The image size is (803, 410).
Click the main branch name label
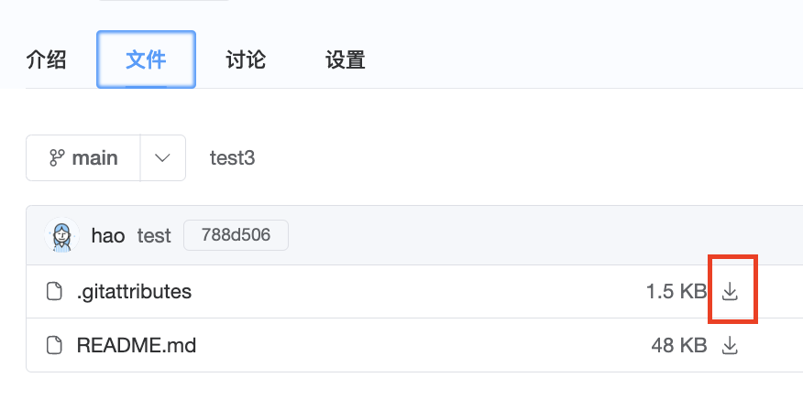pyautogui.click(x=94, y=158)
